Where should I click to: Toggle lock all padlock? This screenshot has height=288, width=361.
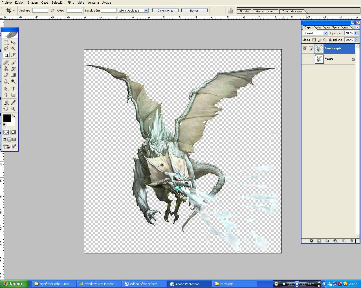coord(330,40)
